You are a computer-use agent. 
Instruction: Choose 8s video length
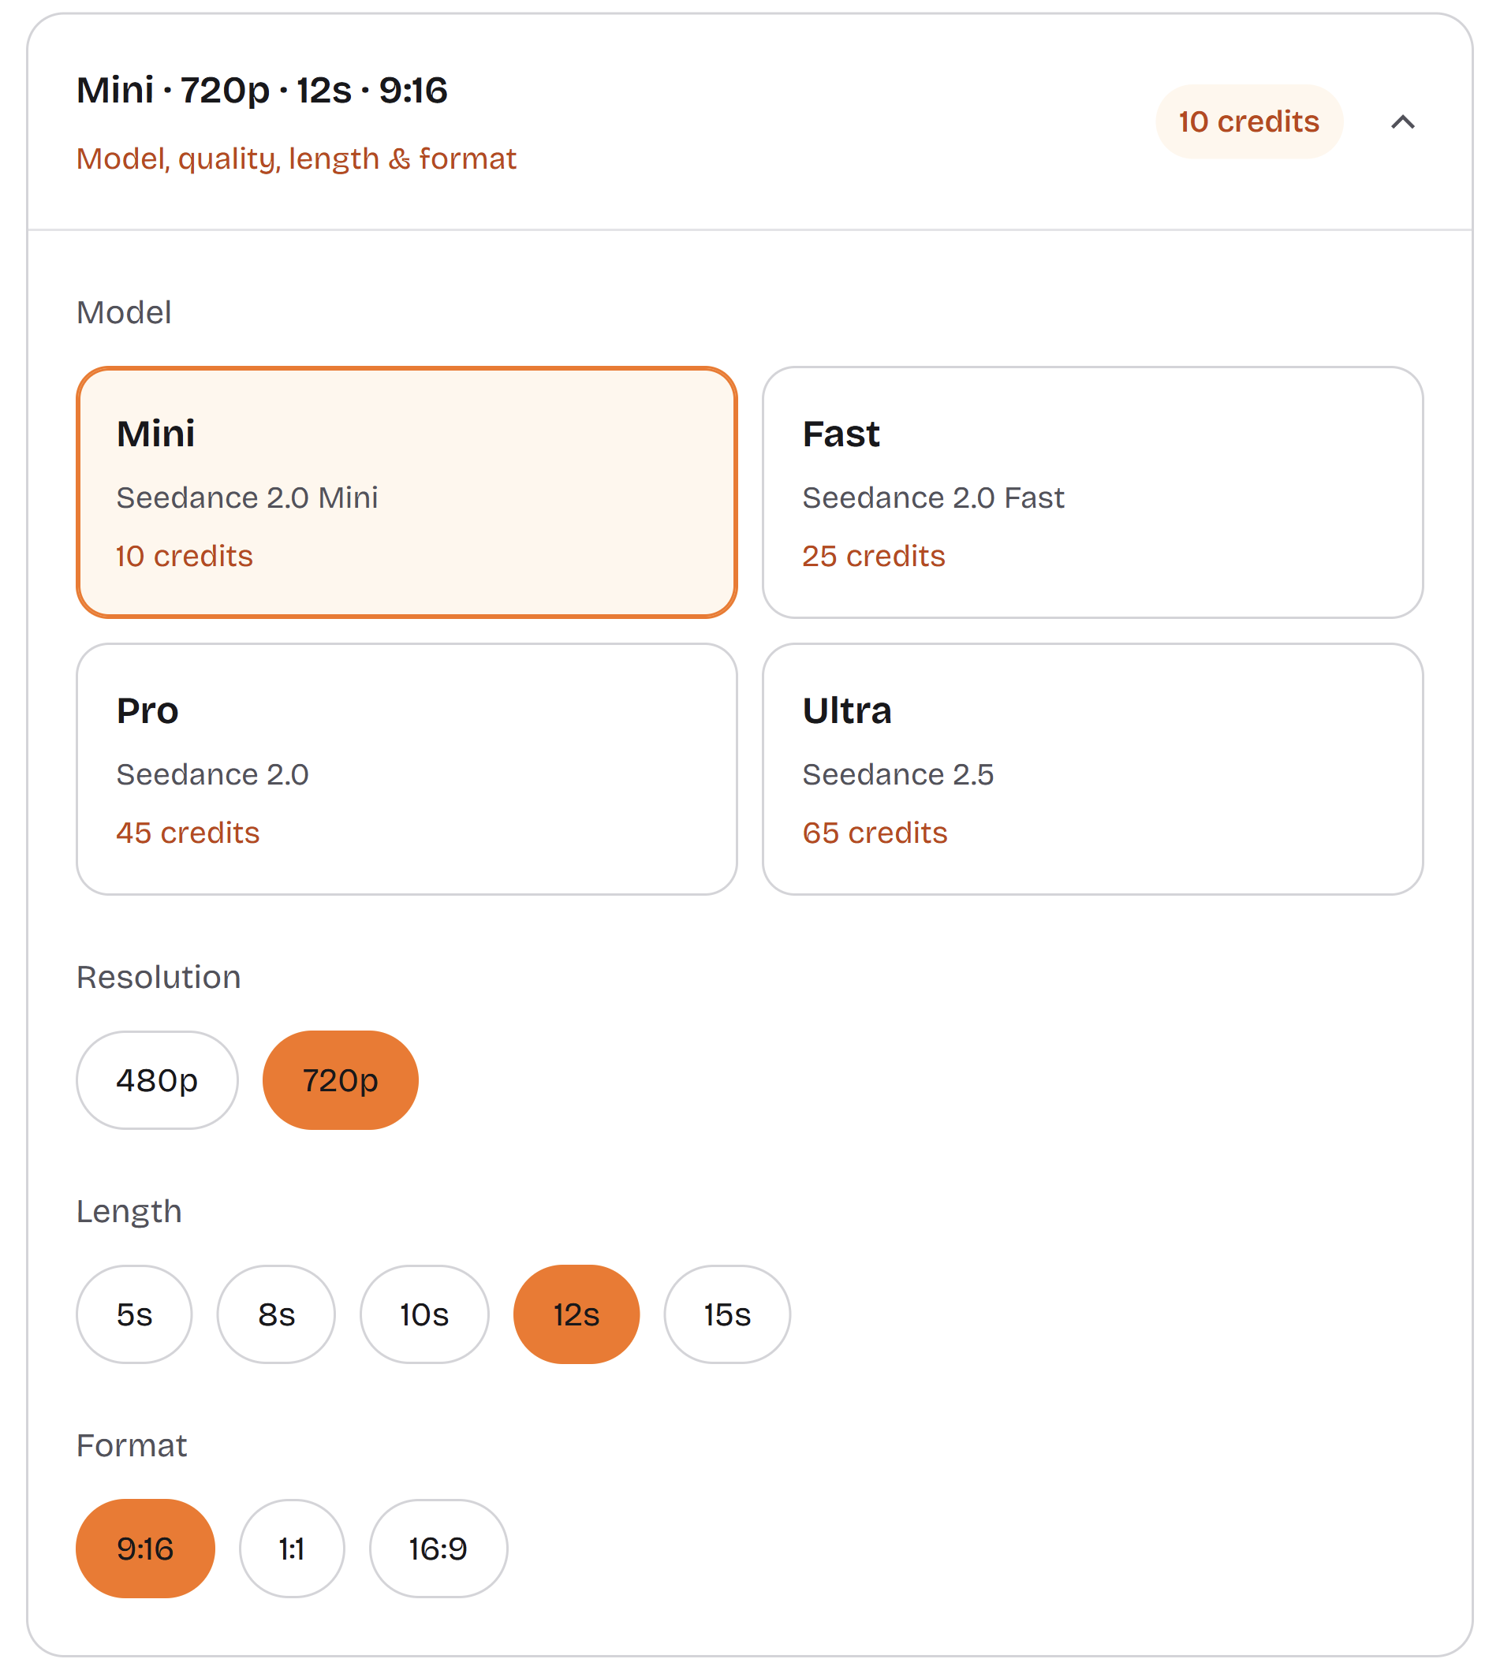(276, 1314)
